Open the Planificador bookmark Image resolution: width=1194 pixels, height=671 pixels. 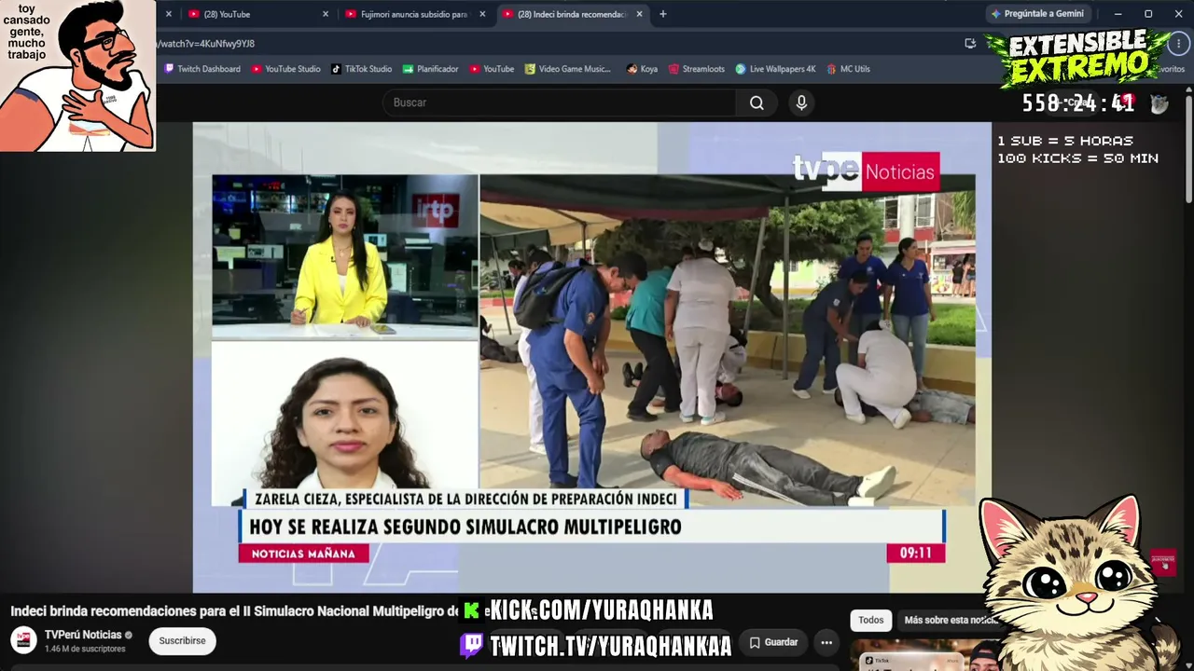[x=430, y=69]
